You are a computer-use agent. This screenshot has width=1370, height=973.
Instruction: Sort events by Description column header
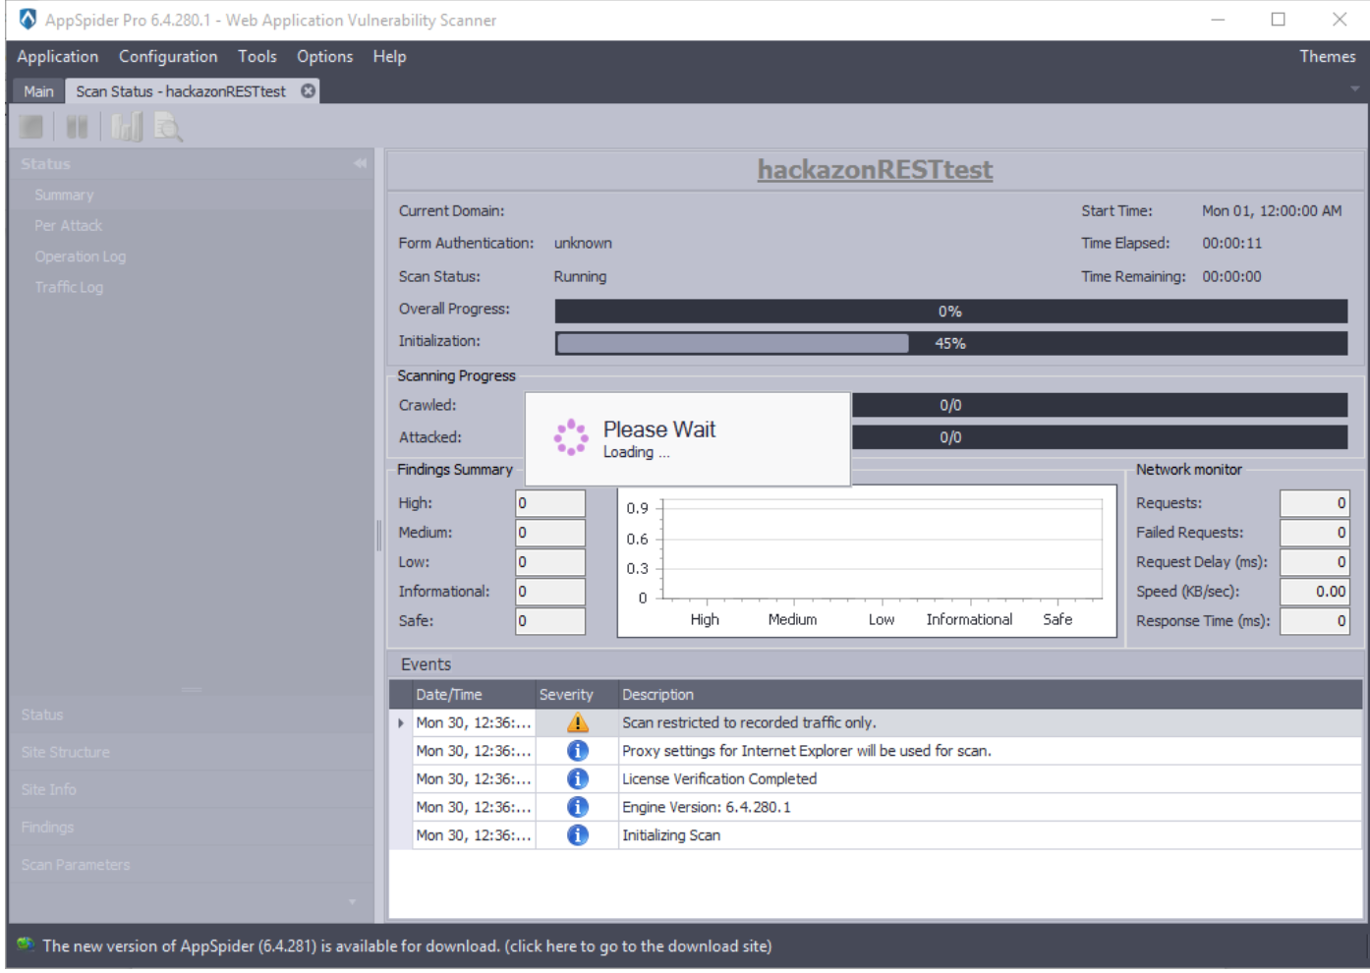(x=990, y=696)
